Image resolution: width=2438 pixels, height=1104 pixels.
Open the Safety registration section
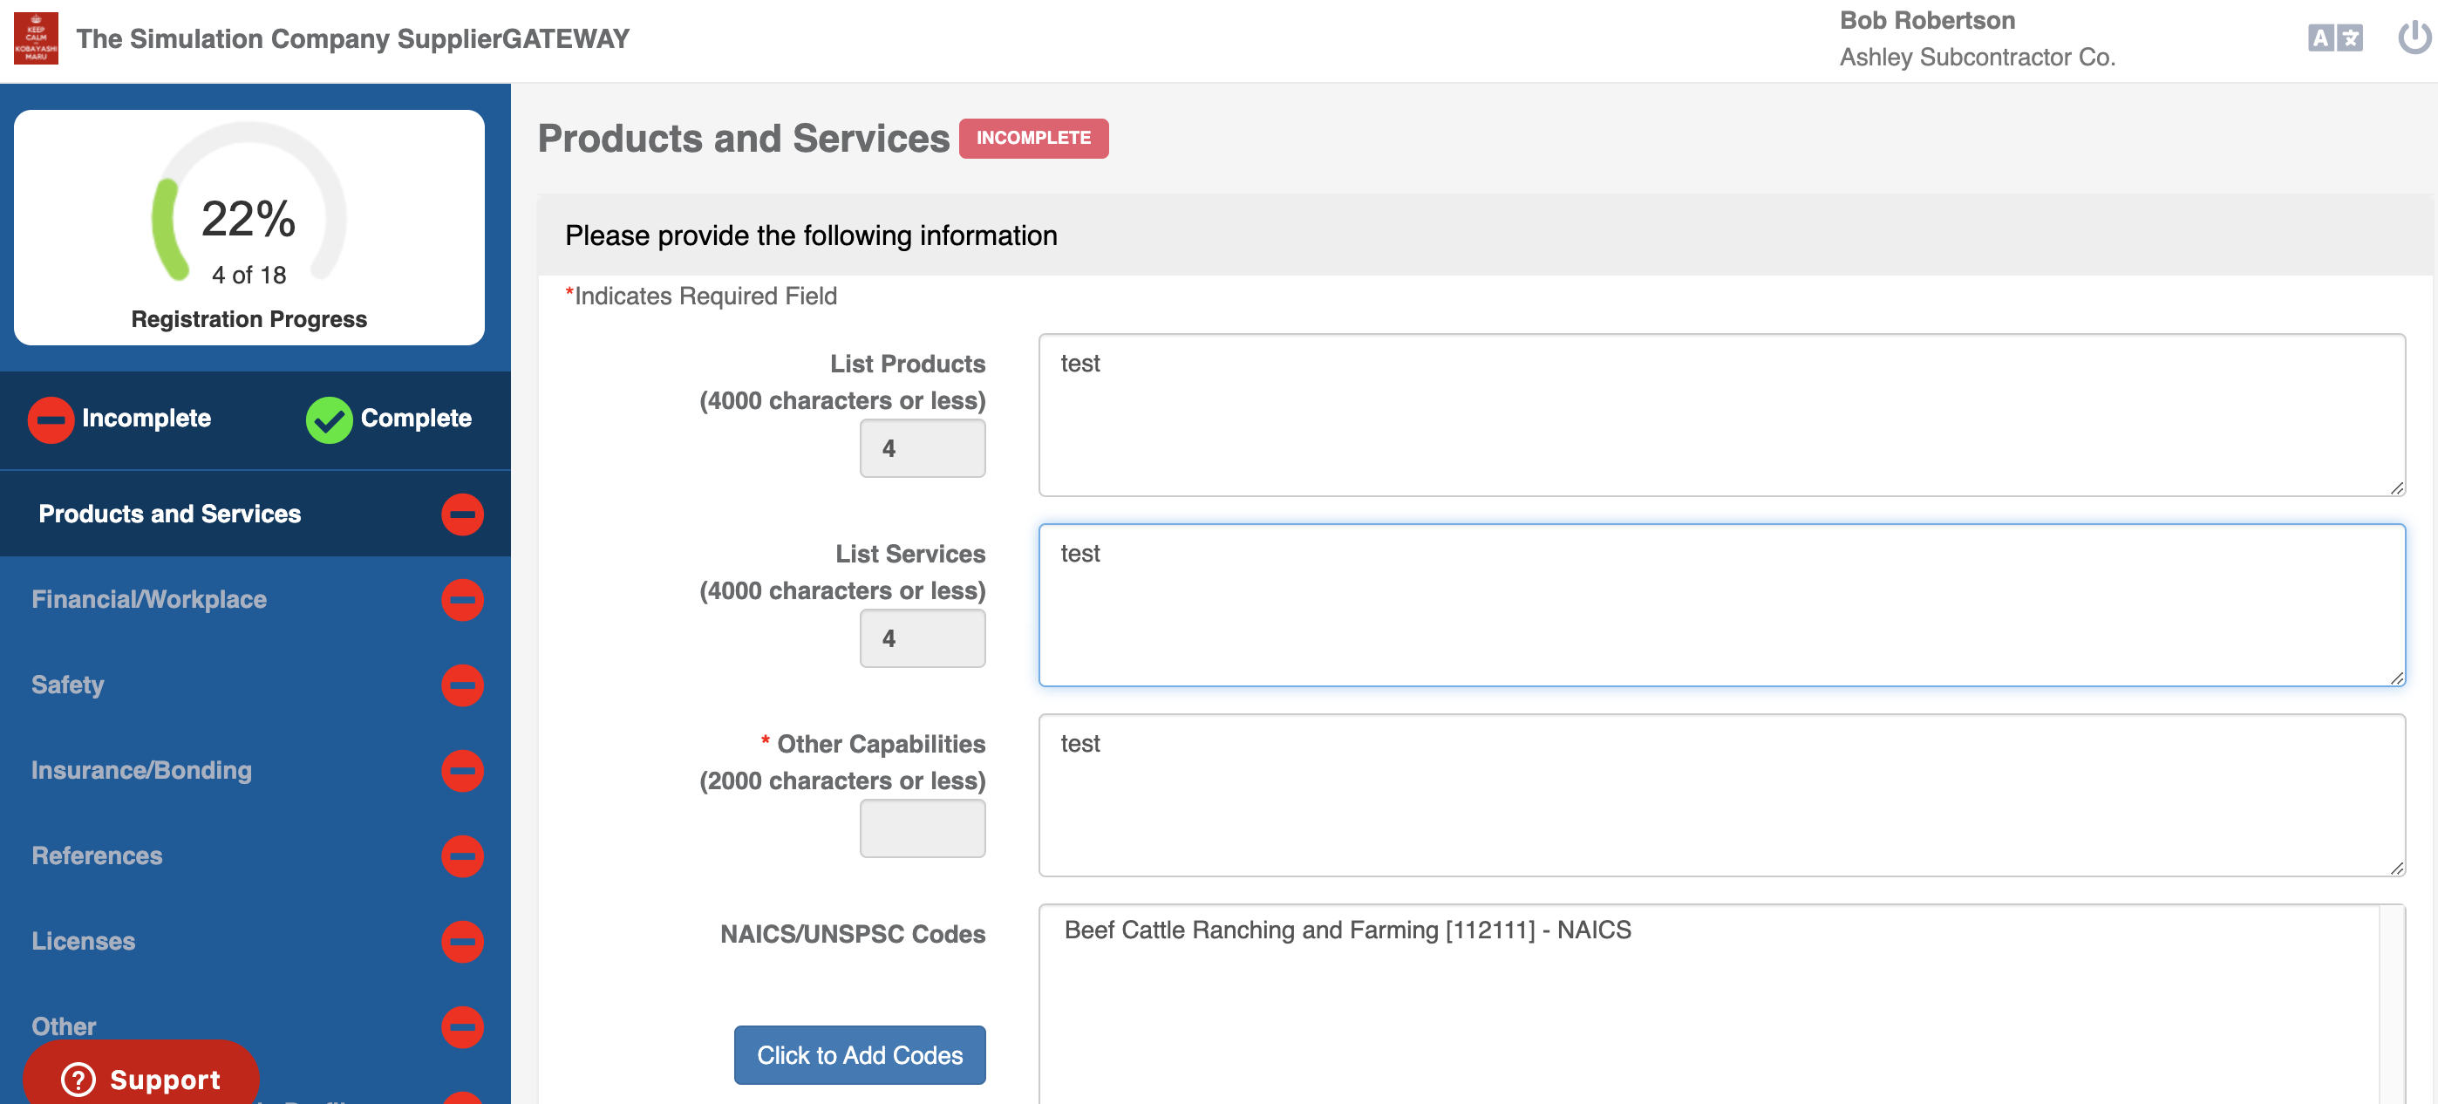(67, 685)
